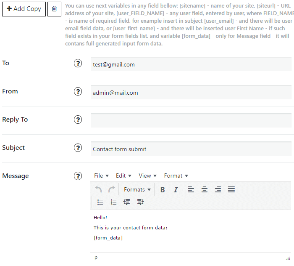
Task: Click help icon next to Message
Action: tap(78, 176)
